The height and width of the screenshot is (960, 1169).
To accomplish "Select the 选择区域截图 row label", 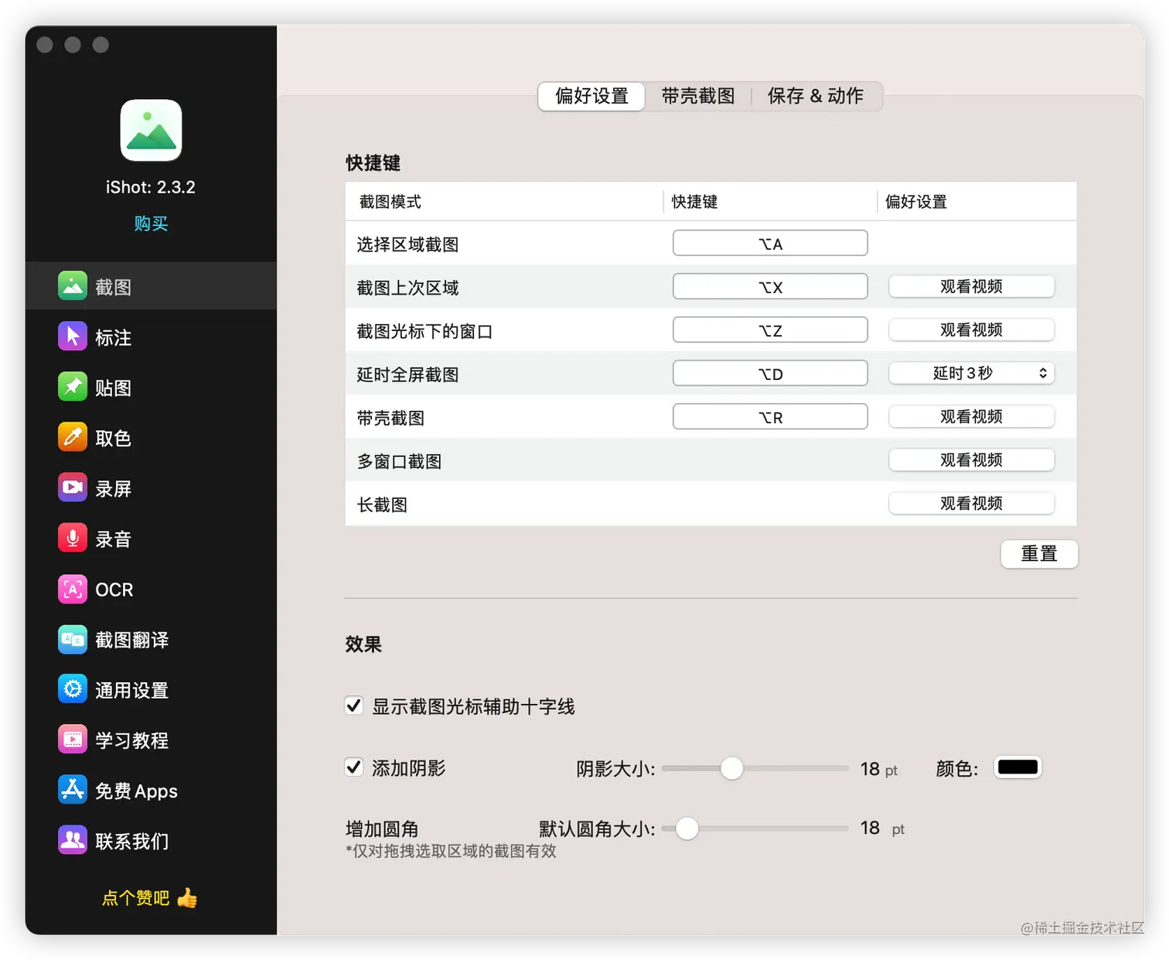I will pyautogui.click(x=407, y=244).
